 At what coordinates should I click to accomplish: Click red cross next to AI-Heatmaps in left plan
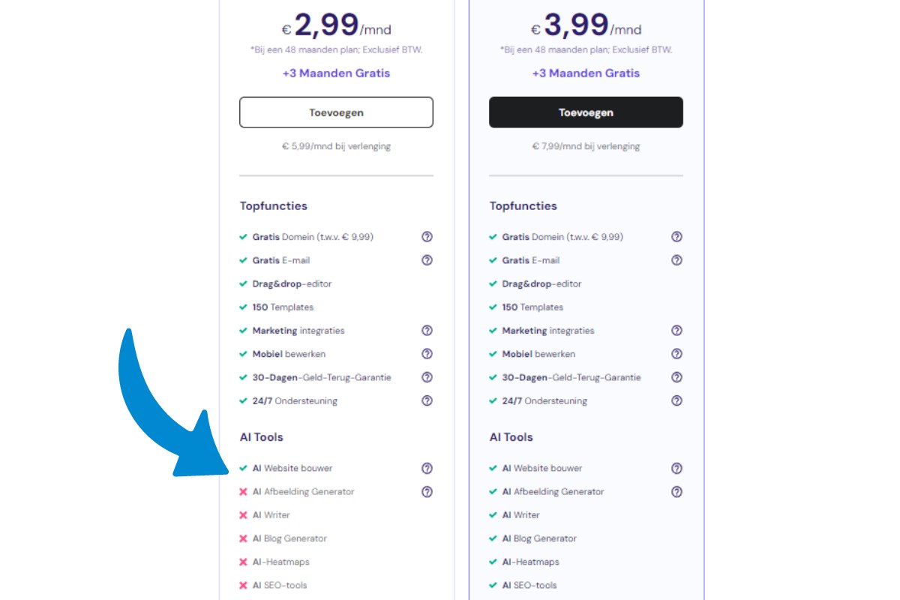(244, 561)
